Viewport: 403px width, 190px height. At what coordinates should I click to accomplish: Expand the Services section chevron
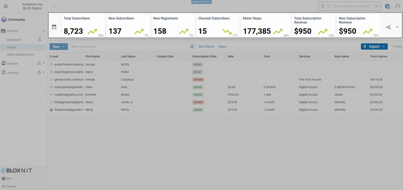[x=44, y=63]
